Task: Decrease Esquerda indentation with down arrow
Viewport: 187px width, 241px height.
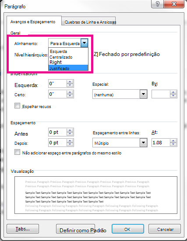Action: (70, 85)
